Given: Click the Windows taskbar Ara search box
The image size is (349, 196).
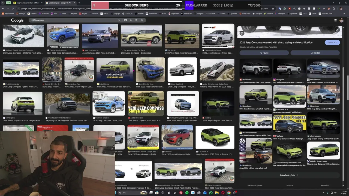Looking at the screenshot, I should [132, 193].
